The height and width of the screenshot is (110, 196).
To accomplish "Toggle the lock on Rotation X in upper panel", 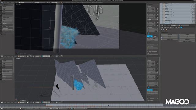I will (x=157, y=14).
